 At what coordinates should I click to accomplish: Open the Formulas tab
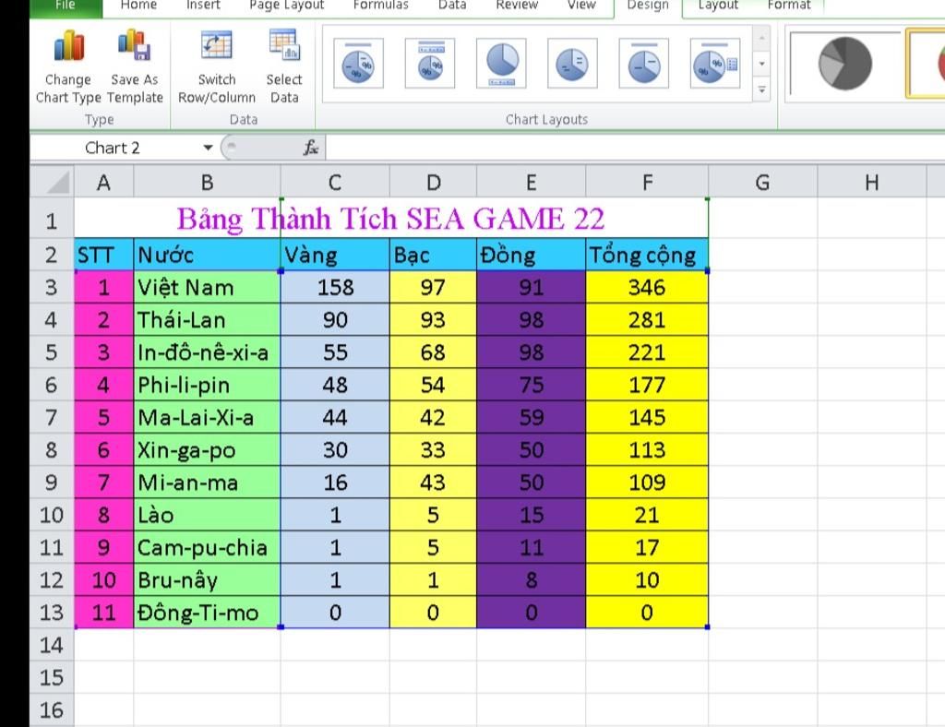coord(381,6)
